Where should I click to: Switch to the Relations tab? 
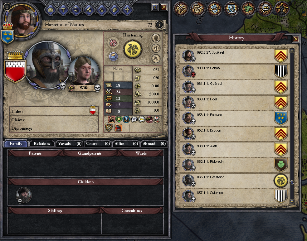pos(42,144)
